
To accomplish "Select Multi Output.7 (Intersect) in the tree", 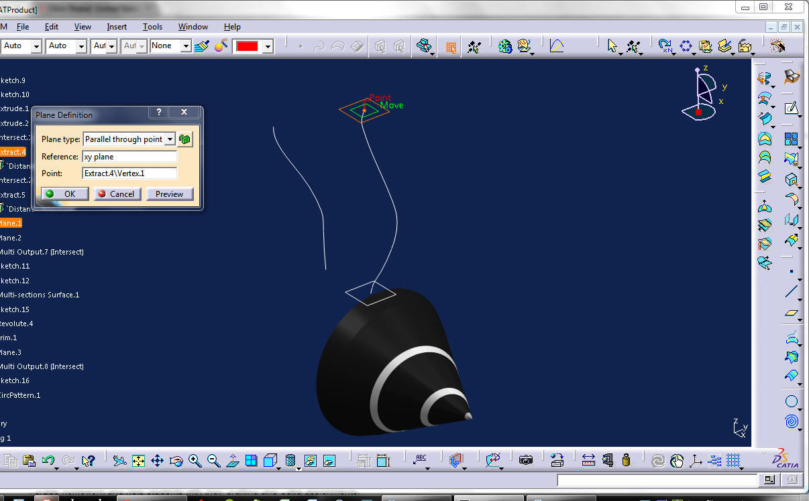I will pyautogui.click(x=42, y=252).
